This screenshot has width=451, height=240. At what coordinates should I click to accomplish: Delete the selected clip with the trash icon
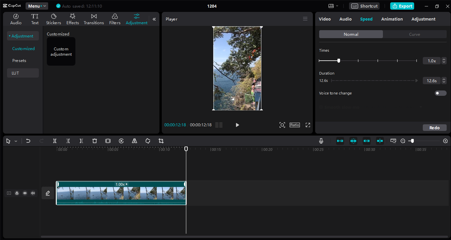(x=94, y=141)
